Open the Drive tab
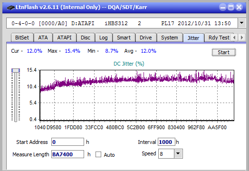Viewport: 249px width, 171px height. click(x=146, y=38)
